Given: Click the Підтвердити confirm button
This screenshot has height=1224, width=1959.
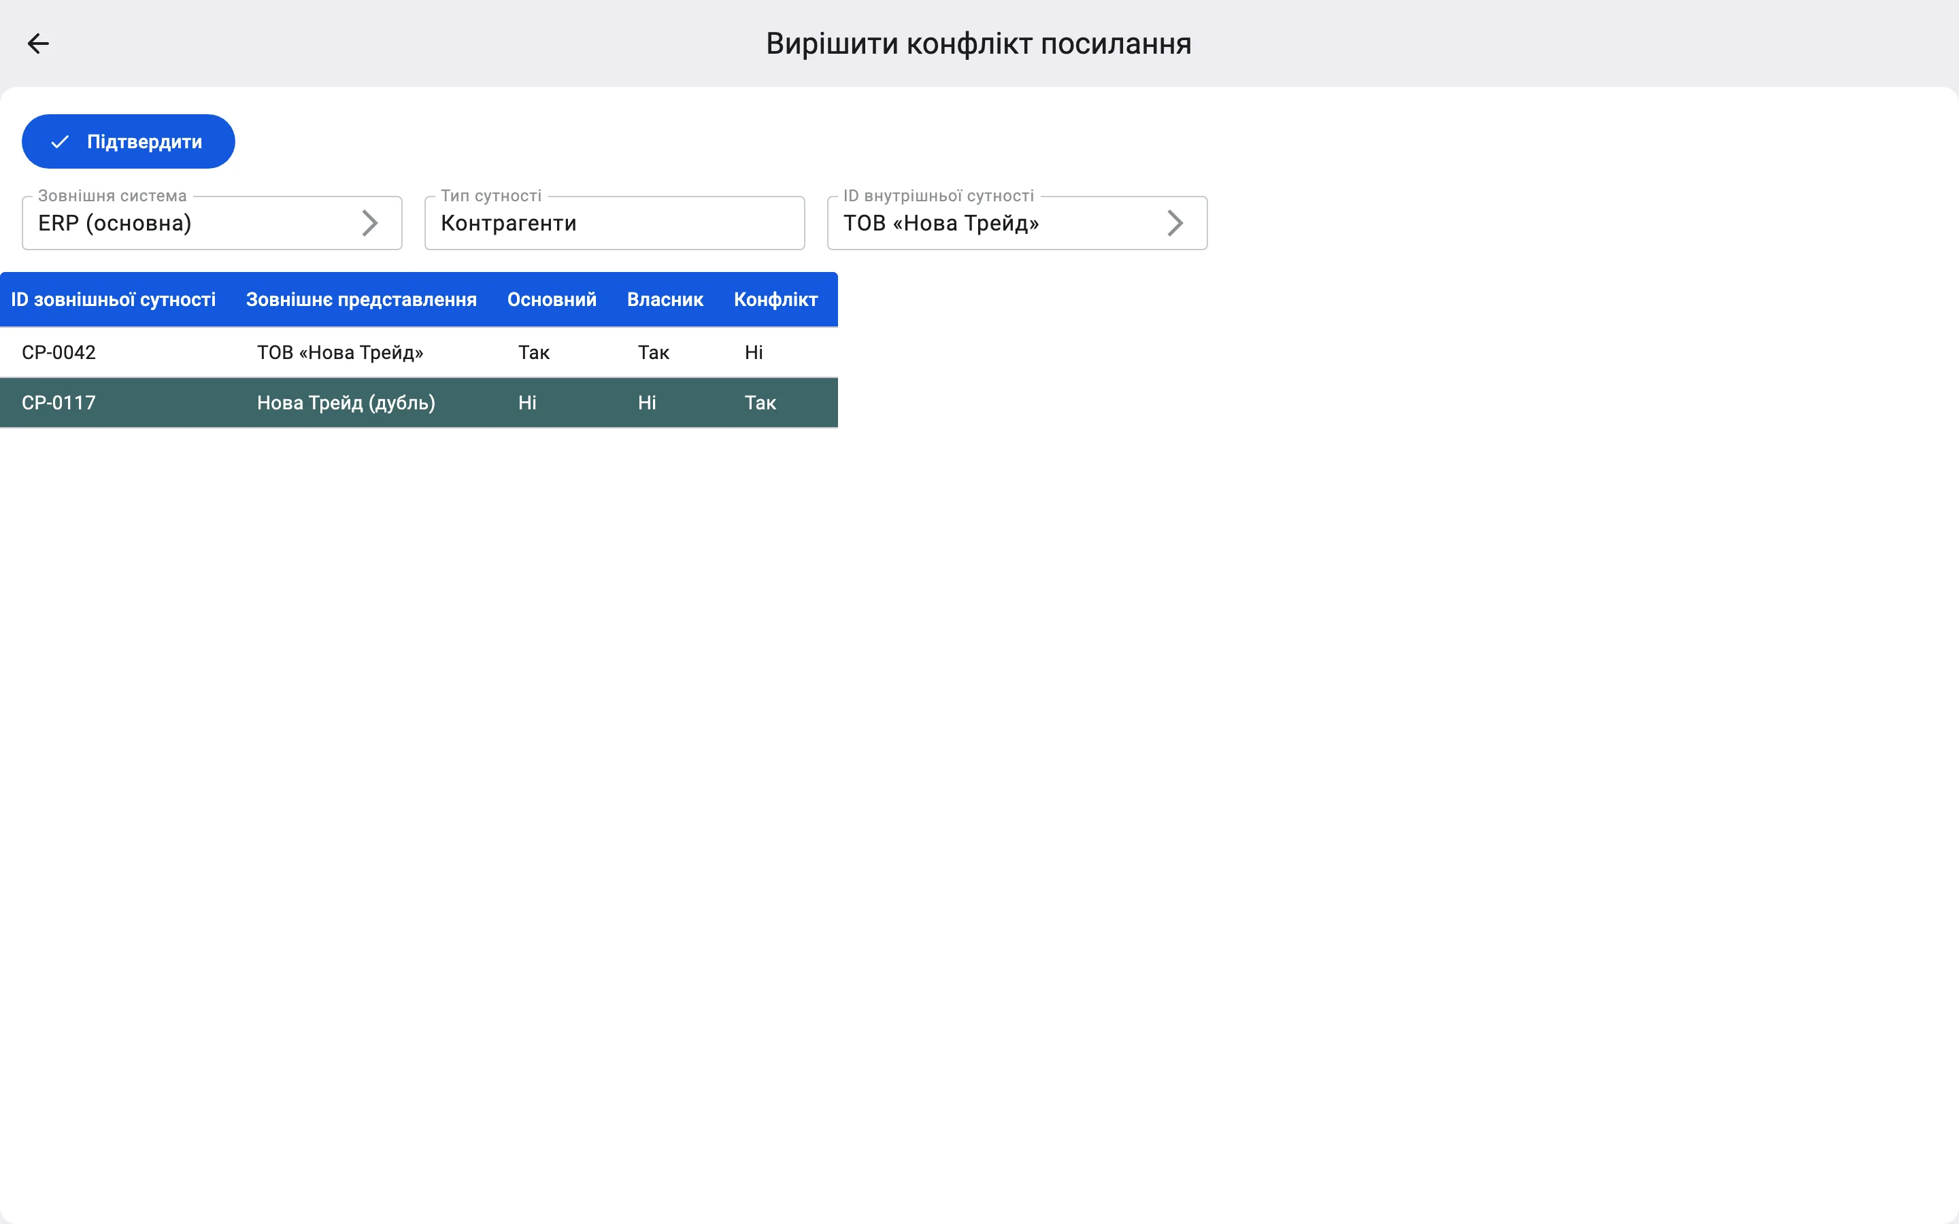Looking at the screenshot, I should (x=128, y=141).
